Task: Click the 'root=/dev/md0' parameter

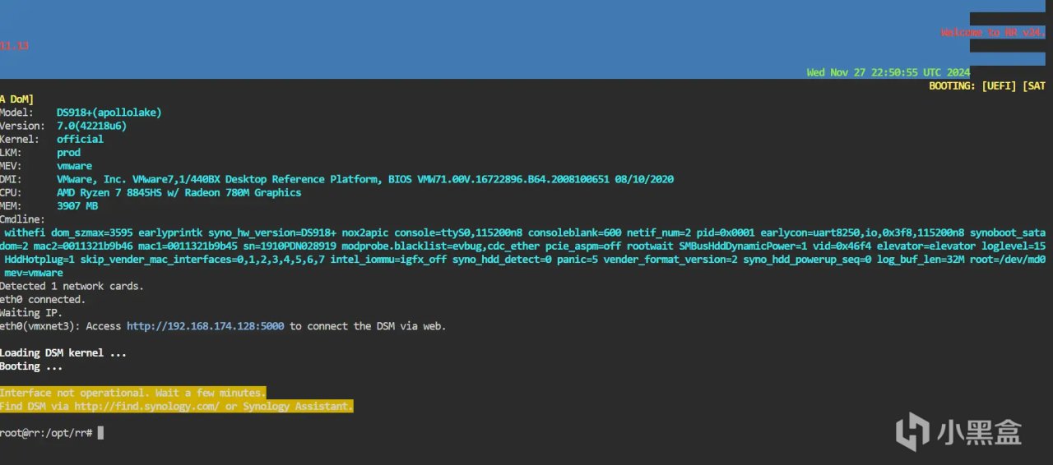Action: pos(1008,260)
